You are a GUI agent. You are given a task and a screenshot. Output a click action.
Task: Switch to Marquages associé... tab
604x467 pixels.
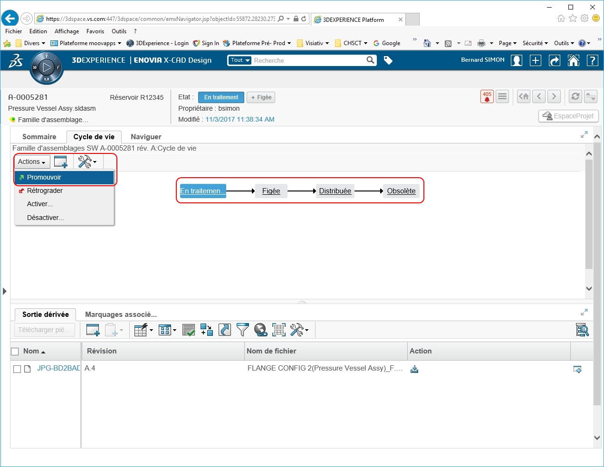121,315
